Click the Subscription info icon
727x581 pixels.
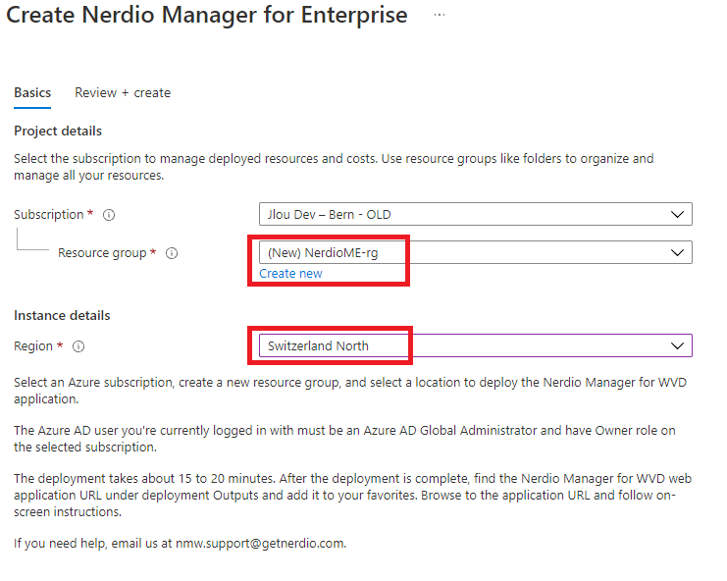pos(109,215)
